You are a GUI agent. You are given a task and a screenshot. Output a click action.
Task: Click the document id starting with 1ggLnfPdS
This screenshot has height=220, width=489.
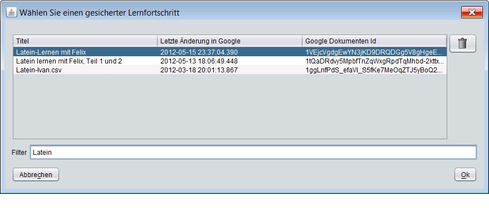click(x=374, y=70)
